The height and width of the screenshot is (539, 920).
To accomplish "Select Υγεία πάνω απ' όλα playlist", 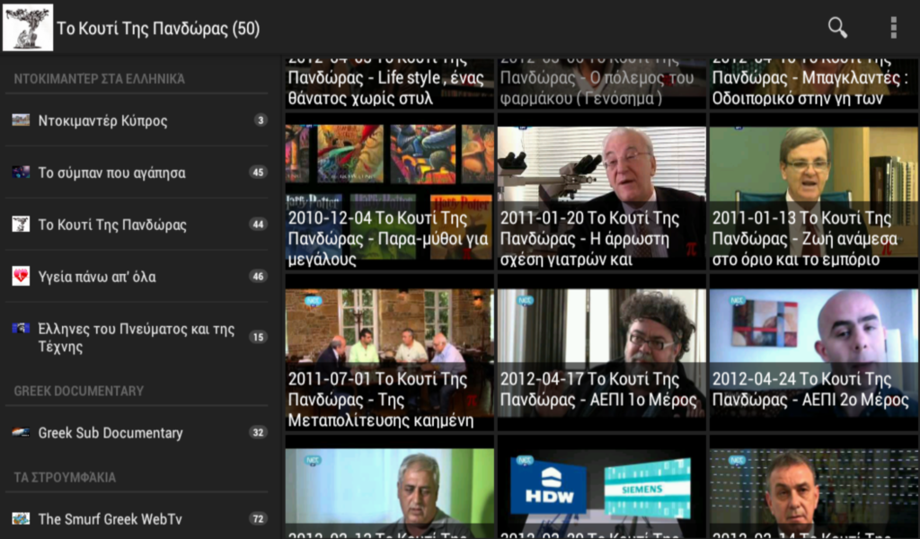I will tap(137, 277).
